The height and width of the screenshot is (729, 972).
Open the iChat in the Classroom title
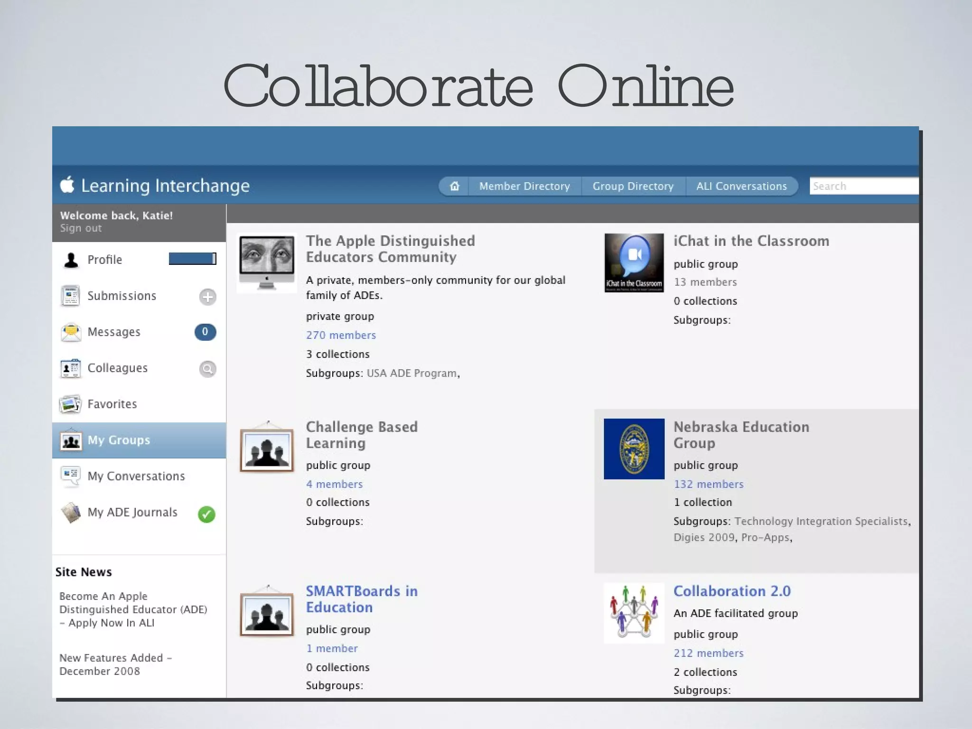click(x=751, y=241)
